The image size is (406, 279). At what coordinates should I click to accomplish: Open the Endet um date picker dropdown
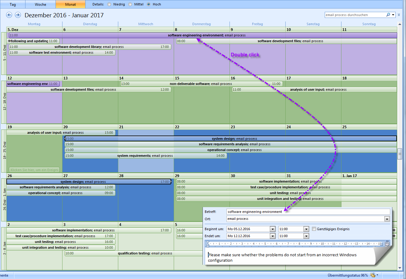click(273, 236)
